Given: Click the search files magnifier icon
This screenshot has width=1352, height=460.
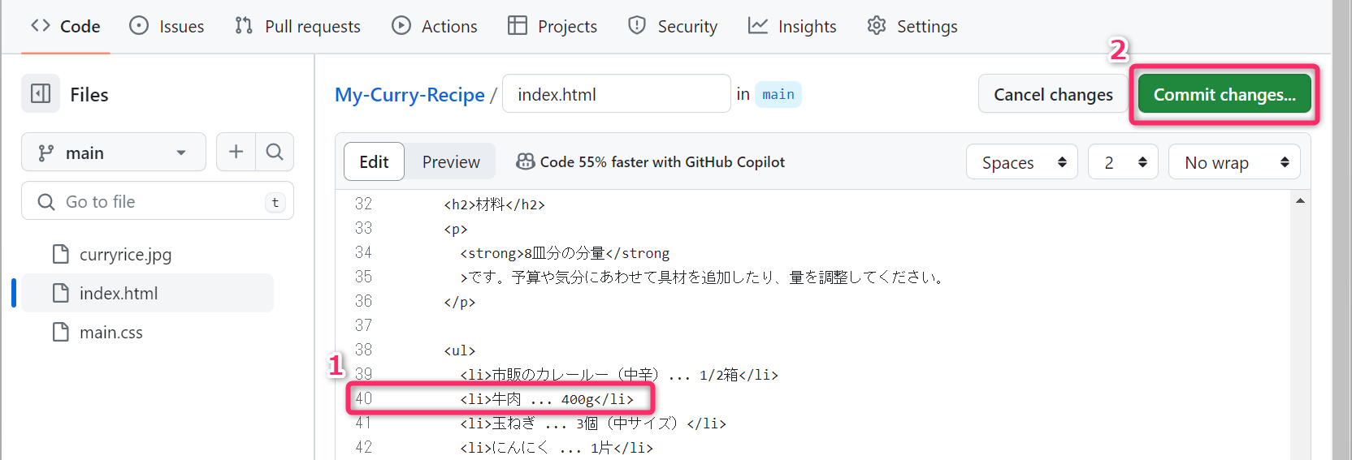Looking at the screenshot, I should [275, 152].
